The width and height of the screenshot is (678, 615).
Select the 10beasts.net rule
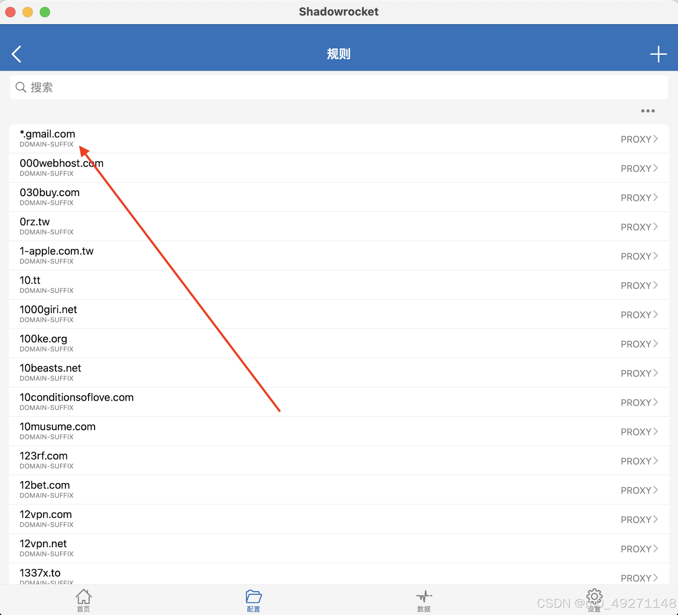[339, 373]
